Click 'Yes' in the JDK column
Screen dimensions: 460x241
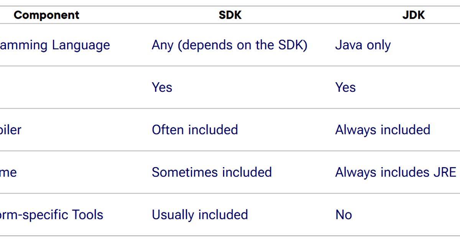(x=345, y=87)
